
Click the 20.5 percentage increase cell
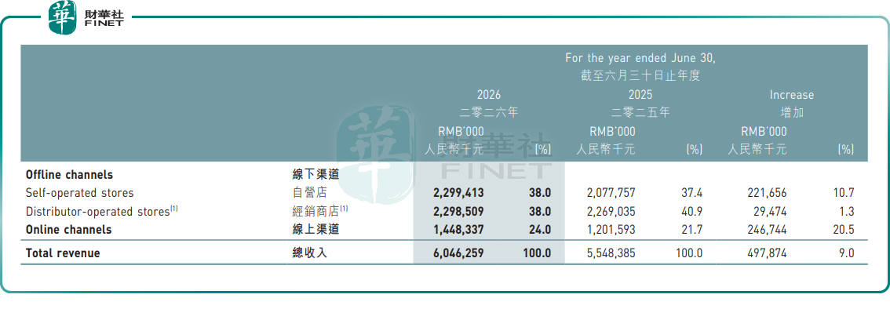[x=844, y=230]
